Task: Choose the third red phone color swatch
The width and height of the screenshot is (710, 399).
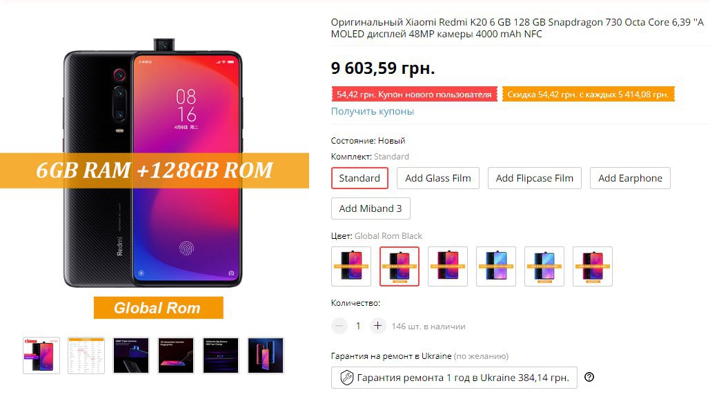Action: pos(448,266)
